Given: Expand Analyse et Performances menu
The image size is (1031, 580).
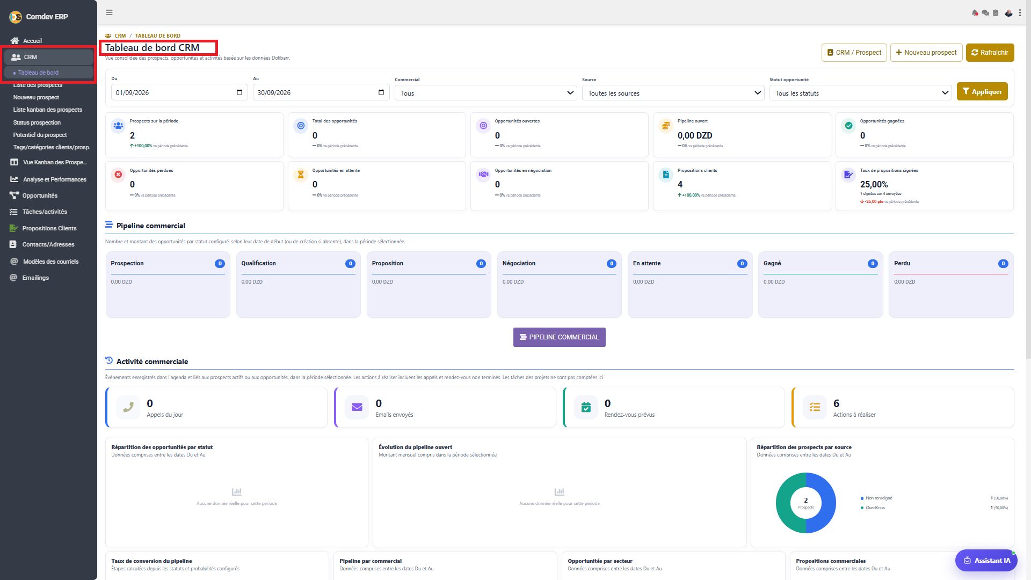Looking at the screenshot, I should 49,179.
